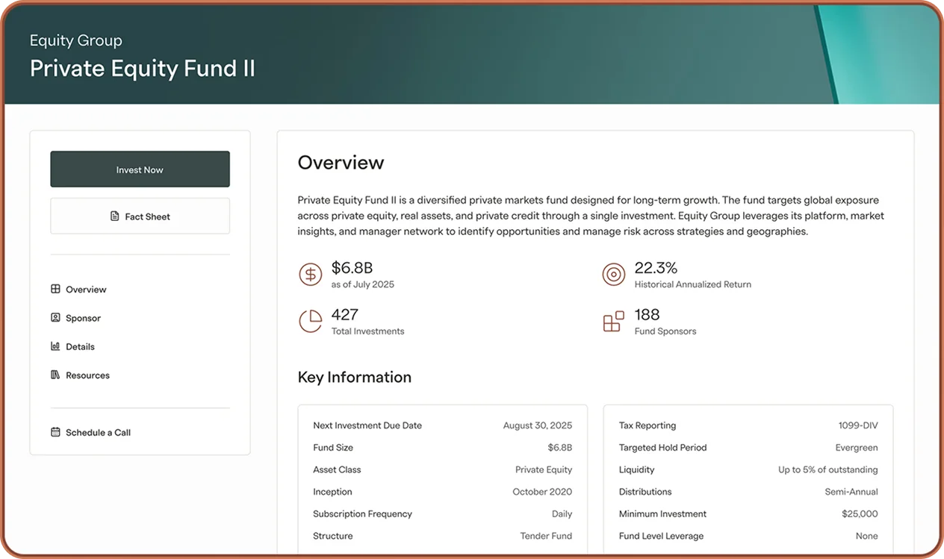
Task: Click the Key Information heading
Action: (354, 377)
